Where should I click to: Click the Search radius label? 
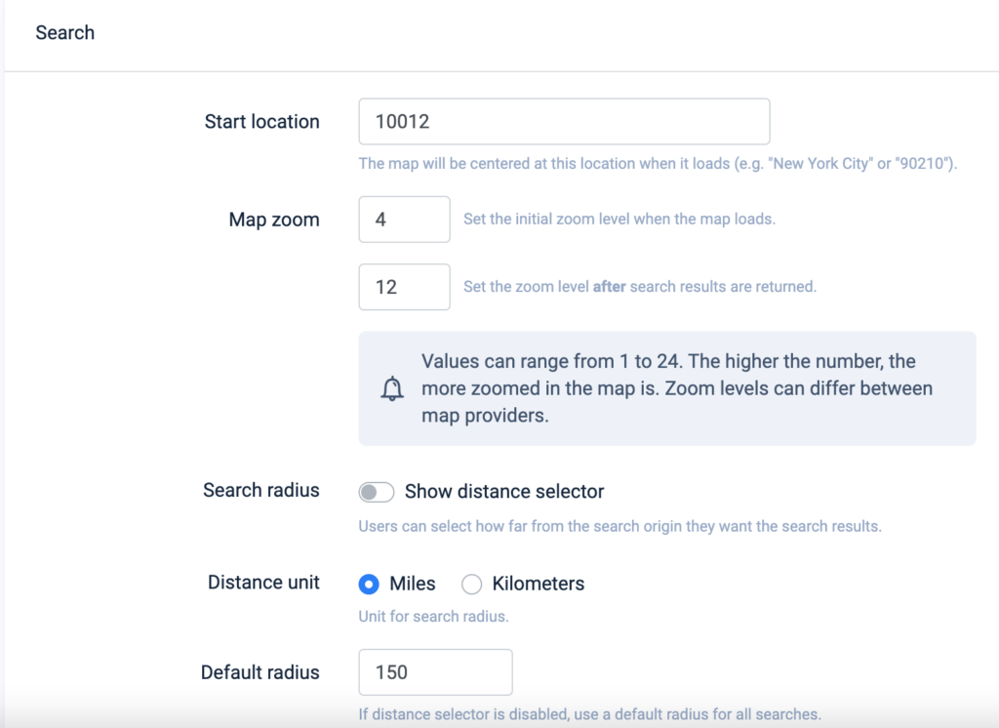click(x=260, y=491)
